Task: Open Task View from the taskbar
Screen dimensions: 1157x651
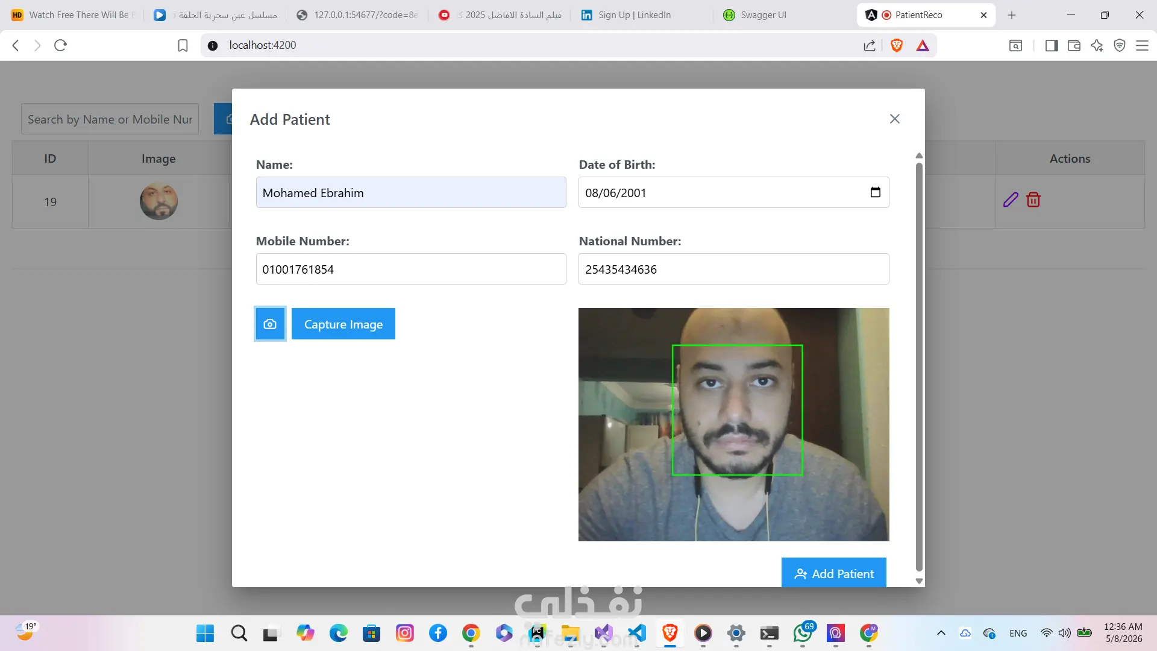Action: tap(271, 633)
